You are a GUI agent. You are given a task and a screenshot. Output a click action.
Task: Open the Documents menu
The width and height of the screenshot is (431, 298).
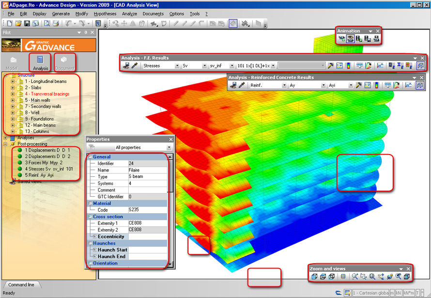pos(153,14)
